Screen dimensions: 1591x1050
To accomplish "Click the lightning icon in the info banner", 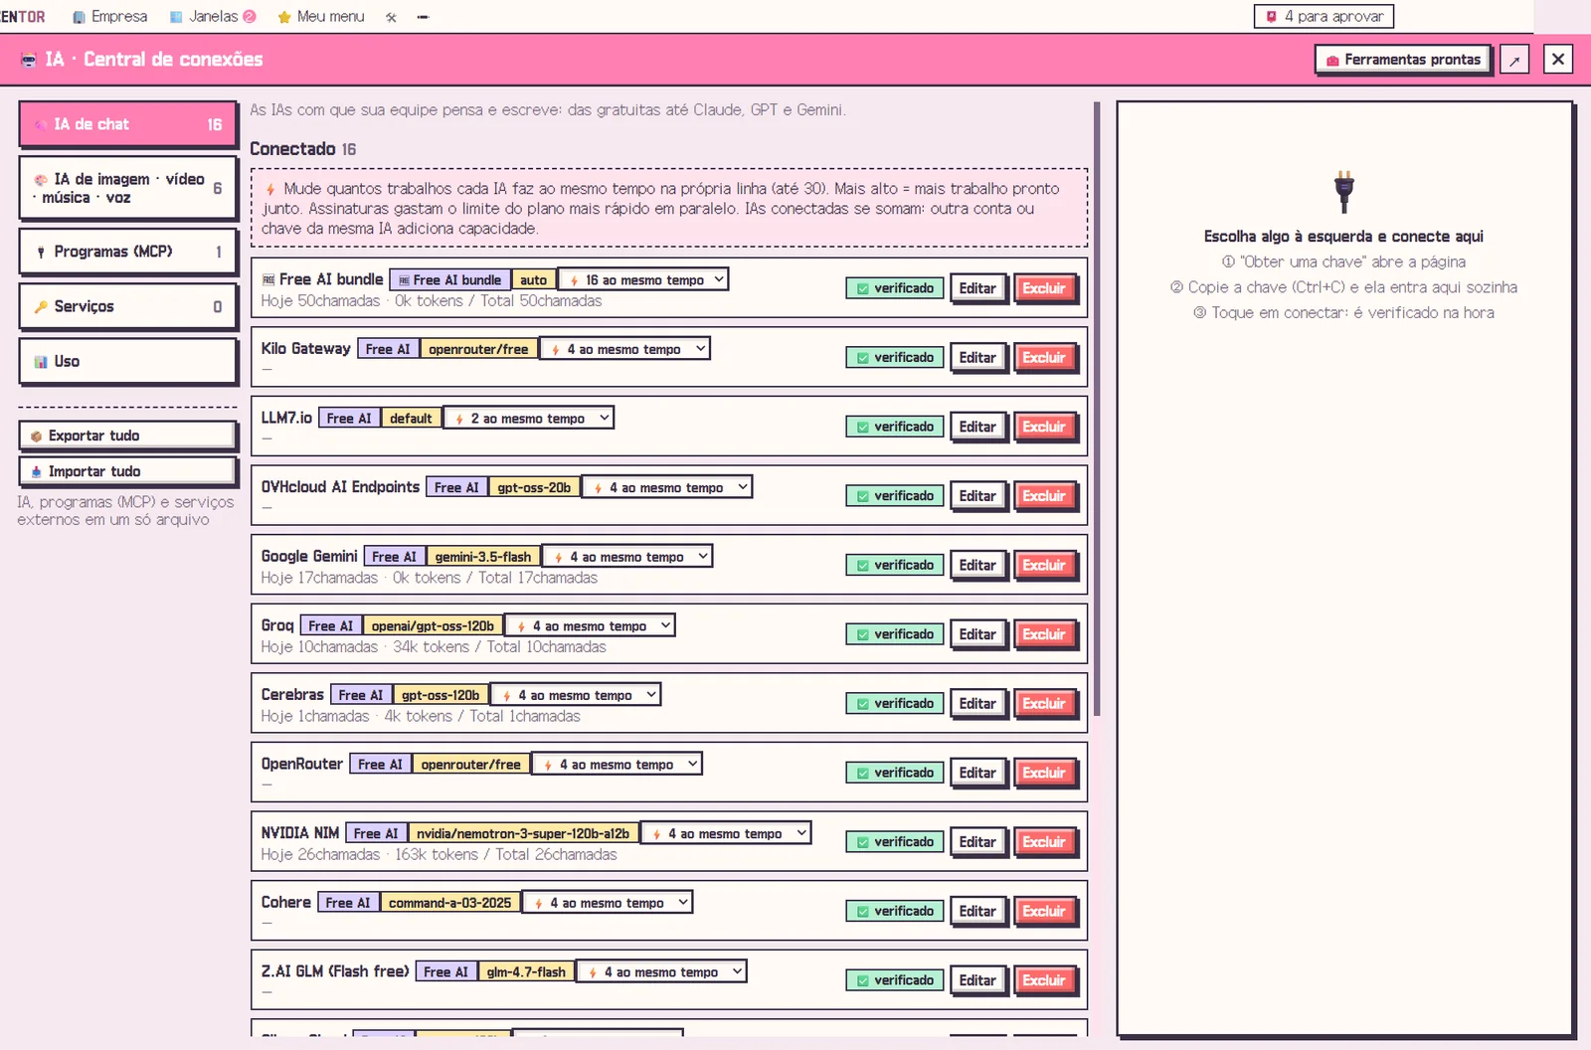I will tap(270, 189).
